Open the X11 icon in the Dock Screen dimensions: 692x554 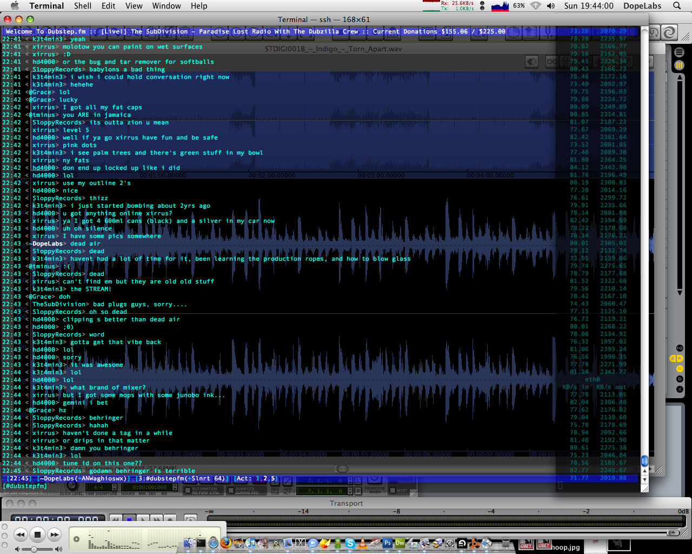300,542
